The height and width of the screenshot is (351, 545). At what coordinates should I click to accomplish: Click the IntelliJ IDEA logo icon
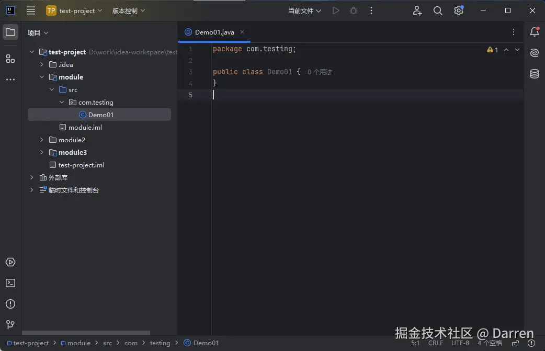(x=10, y=10)
